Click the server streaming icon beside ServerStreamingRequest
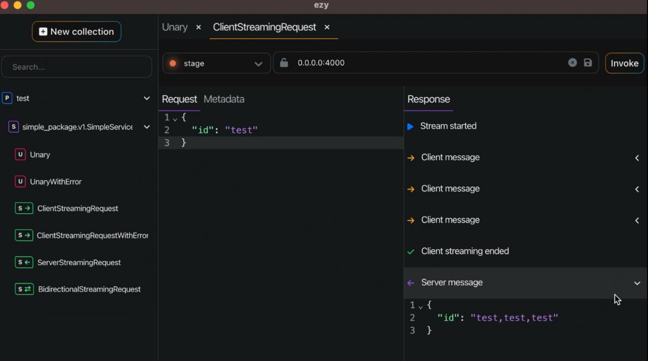 [24, 262]
